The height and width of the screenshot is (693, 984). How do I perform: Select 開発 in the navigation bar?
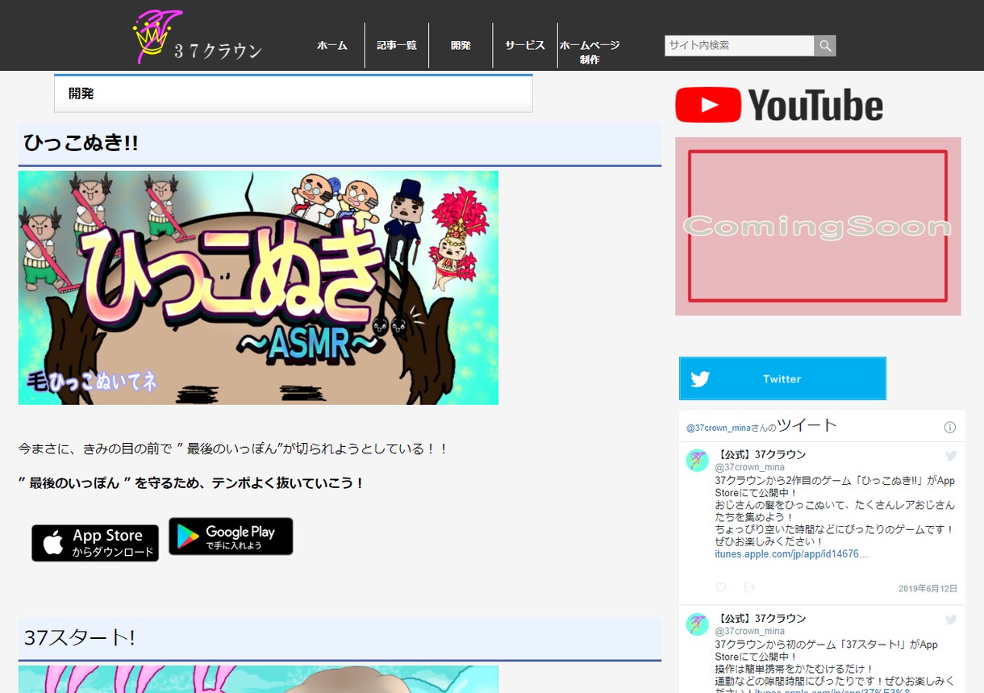pos(461,45)
